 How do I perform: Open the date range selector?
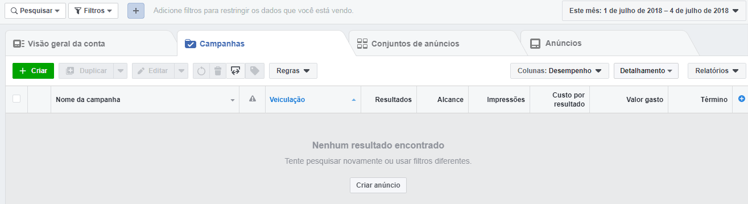[x=653, y=11]
